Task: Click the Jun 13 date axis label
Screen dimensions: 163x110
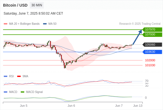Action: tap(138, 106)
